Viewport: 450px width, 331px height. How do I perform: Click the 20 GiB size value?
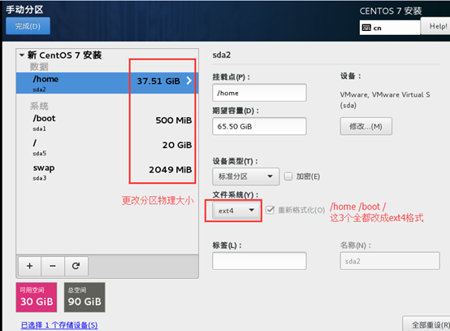(177, 145)
